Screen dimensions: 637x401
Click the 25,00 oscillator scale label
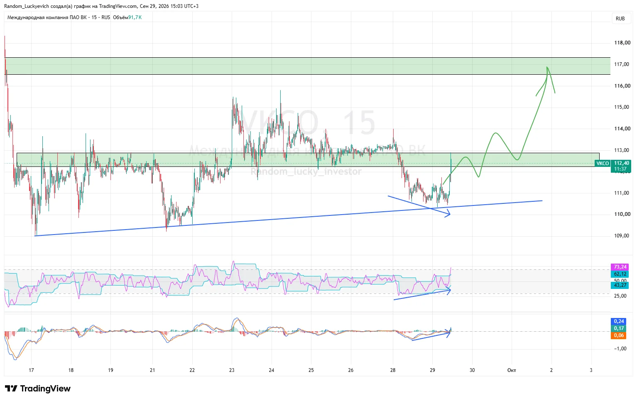point(620,296)
